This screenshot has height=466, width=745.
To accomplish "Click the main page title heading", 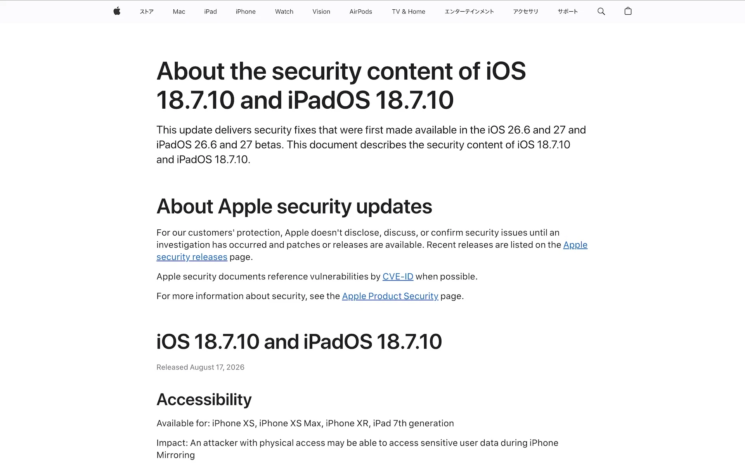I will coord(341,85).
